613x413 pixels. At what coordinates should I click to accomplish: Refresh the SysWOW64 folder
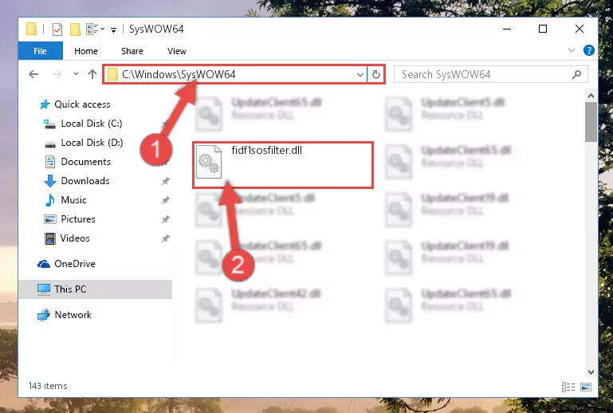click(x=376, y=74)
